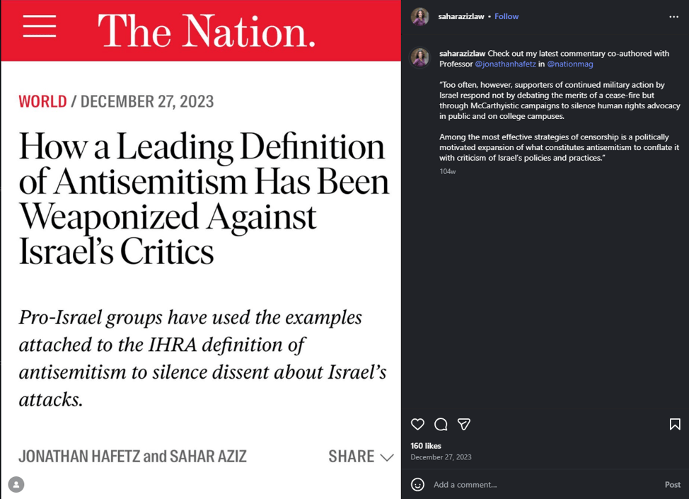Image resolution: width=689 pixels, height=499 pixels.
Task: Follow the saharazizlaw account
Action: click(x=506, y=17)
